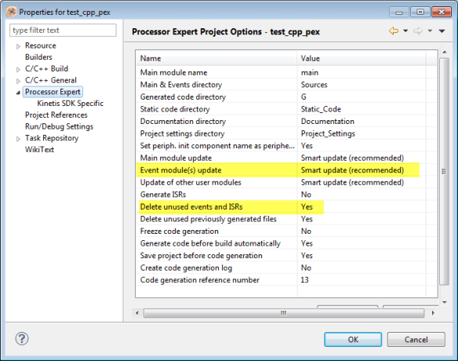Click Code generation reference number value 13
The image size is (458, 361).
coord(304,280)
